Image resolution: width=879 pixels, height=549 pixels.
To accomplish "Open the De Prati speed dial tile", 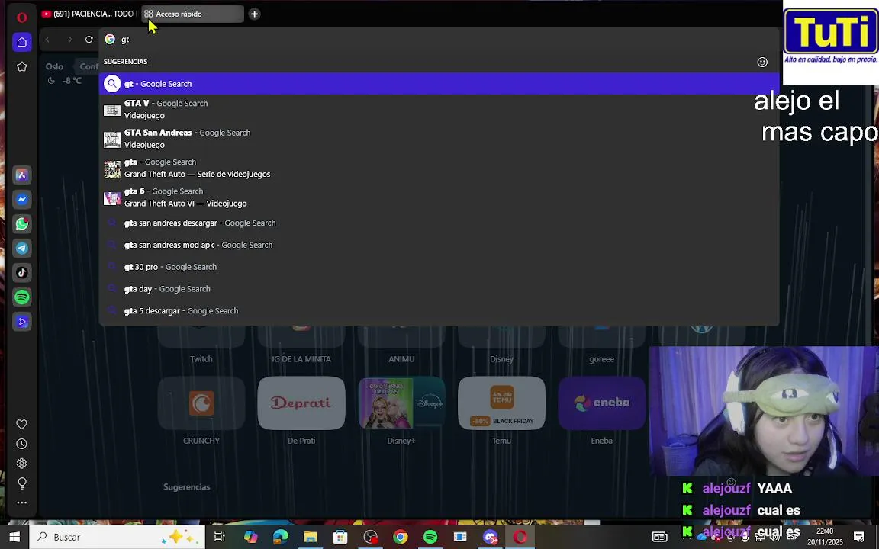I will point(301,403).
